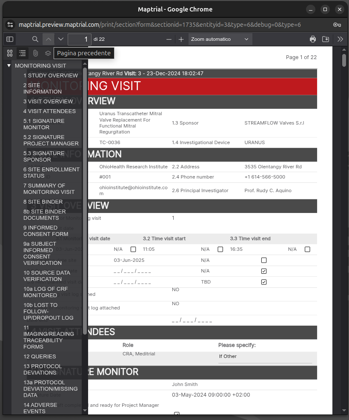Jump to 2 SITE INFORMATION outline entry
The image size is (349, 420).
click(x=43, y=88)
